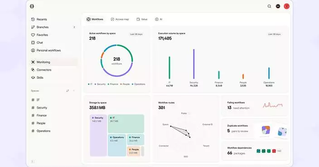Click the orange People bar in Execution volume
The image size is (319, 167).
click(243, 76)
